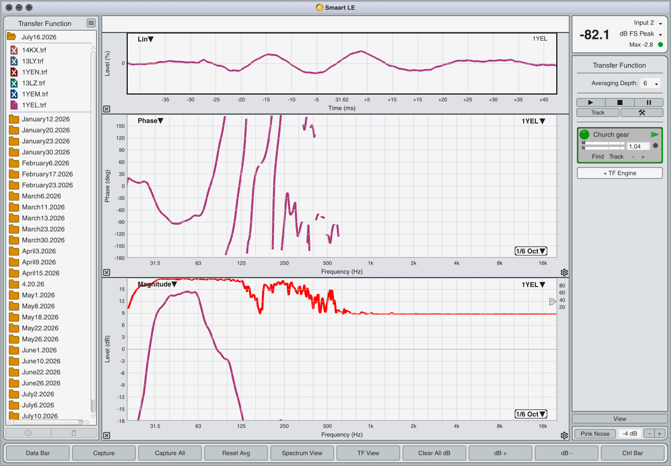Viewport: 671px width, 466px height.
Task: Click green play arrow on Church gear engine
Action: pyautogui.click(x=654, y=134)
